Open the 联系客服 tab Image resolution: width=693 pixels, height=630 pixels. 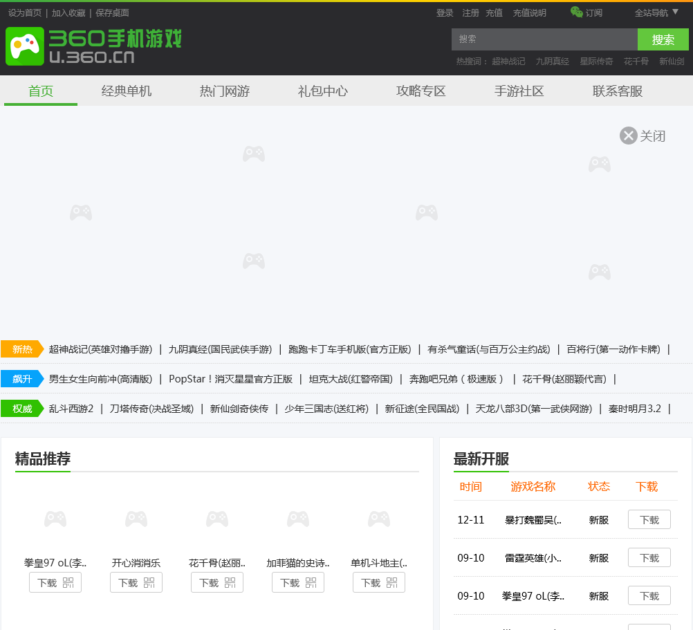[x=618, y=91]
